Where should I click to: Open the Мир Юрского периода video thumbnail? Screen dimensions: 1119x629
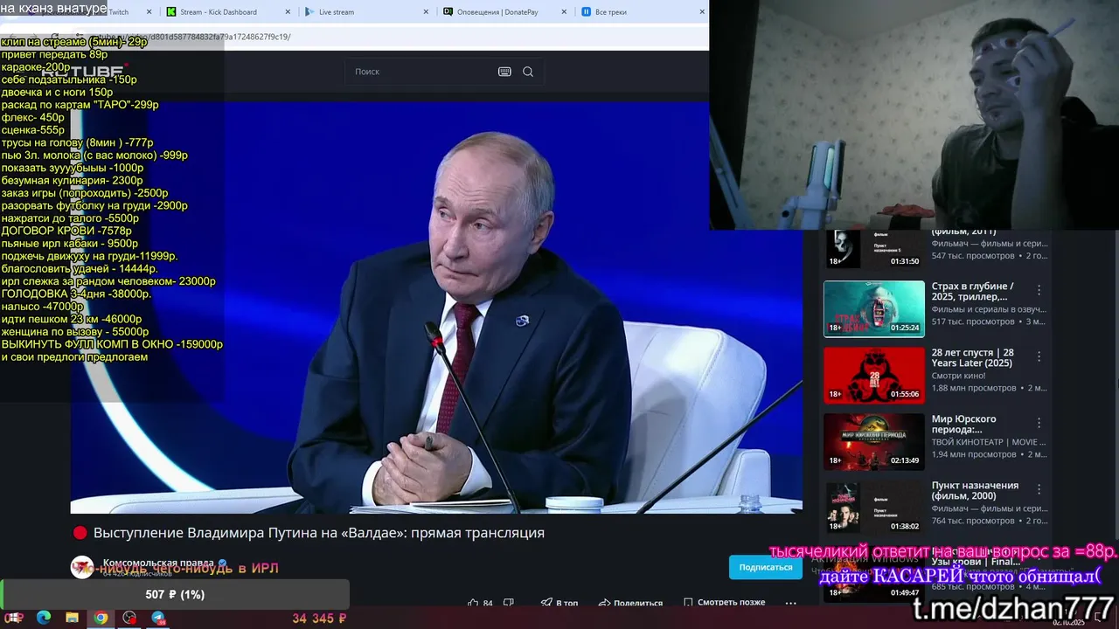click(x=873, y=441)
